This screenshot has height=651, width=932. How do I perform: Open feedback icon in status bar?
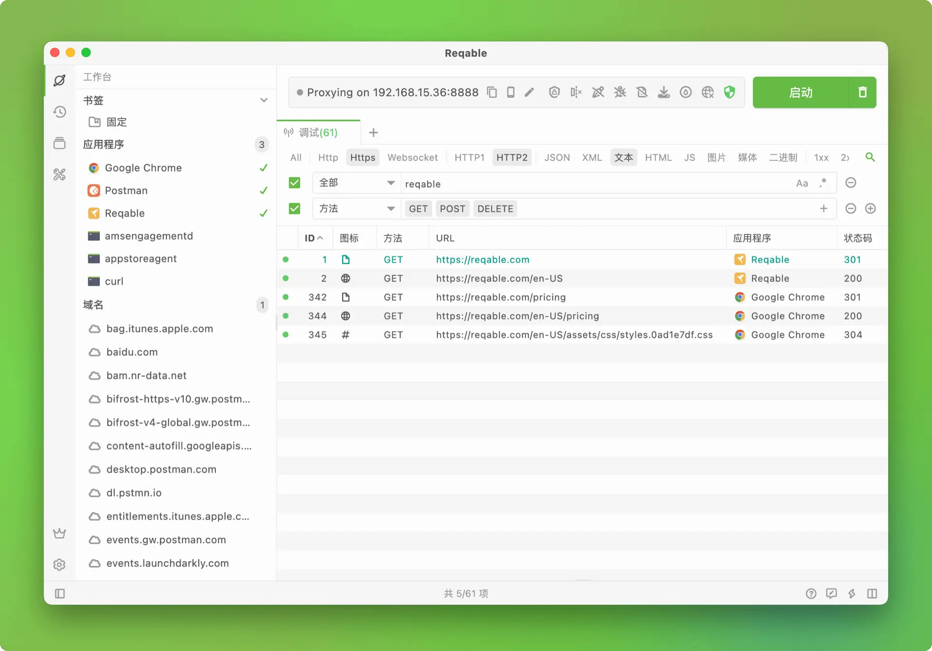coord(832,594)
